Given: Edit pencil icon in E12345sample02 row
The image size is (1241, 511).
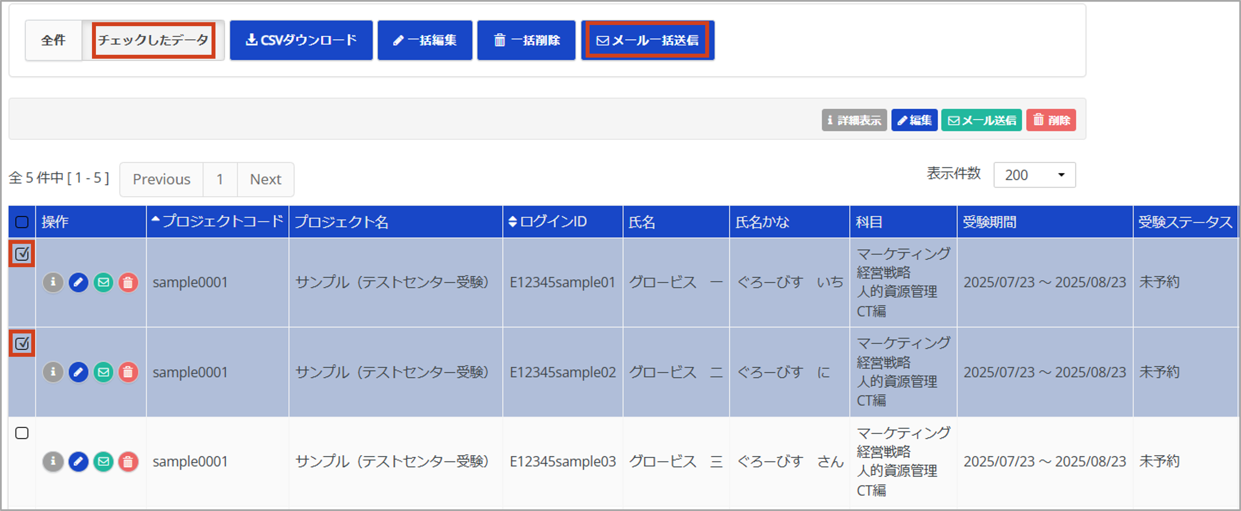Looking at the screenshot, I should (x=78, y=372).
